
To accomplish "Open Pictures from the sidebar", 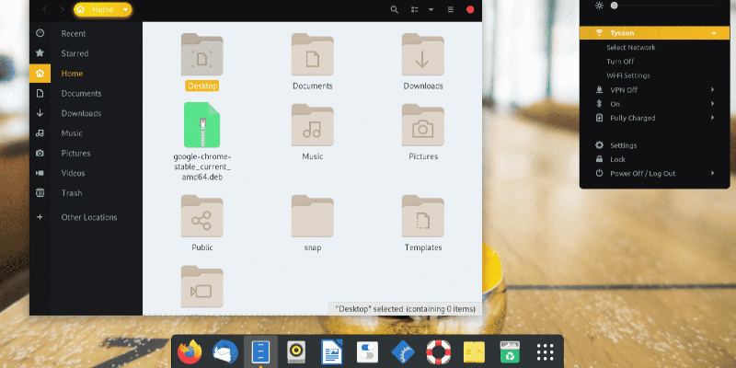I will click(86, 153).
